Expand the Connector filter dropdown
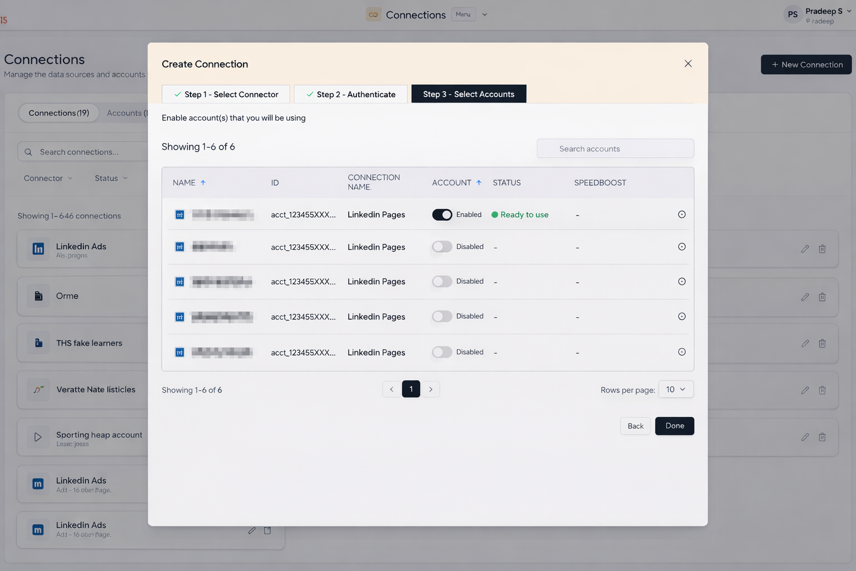The image size is (856, 571). [x=48, y=178]
